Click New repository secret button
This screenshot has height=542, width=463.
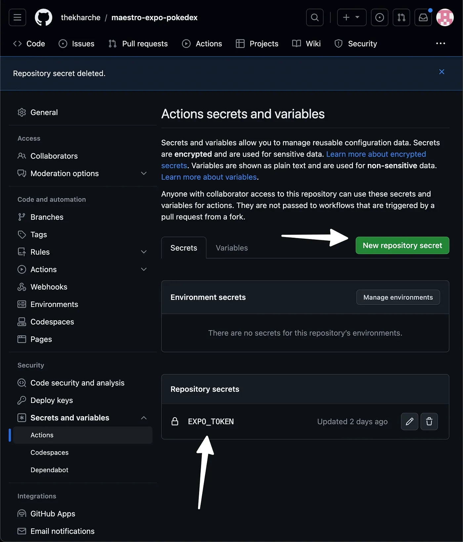pyautogui.click(x=402, y=245)
